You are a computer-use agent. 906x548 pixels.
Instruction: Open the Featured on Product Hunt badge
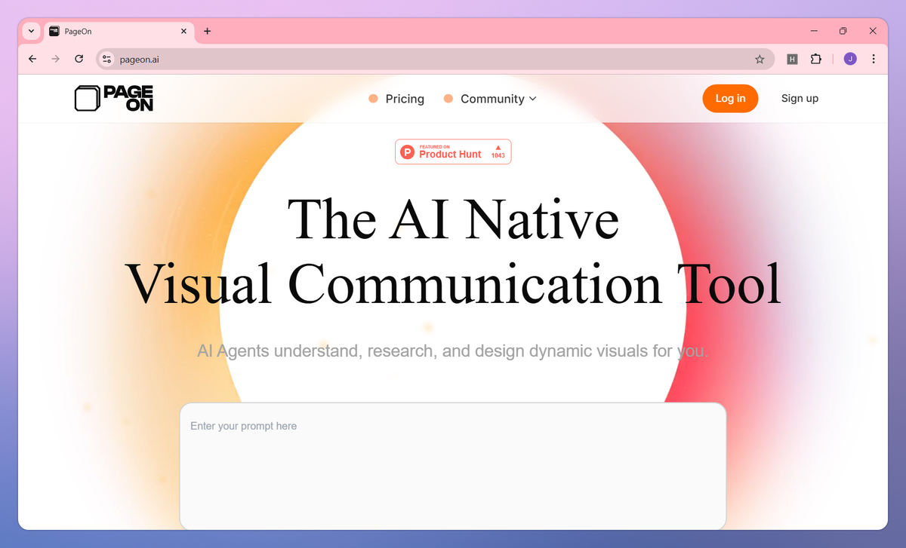[453, 152]
